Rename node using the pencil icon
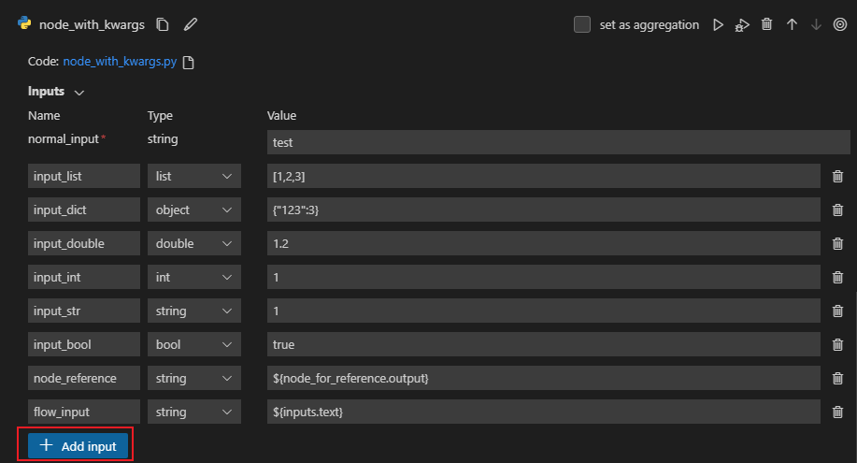 coord(191,25)
